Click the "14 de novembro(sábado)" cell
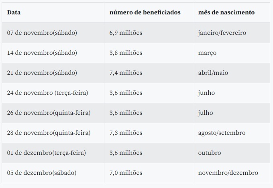 pos(42,53)
